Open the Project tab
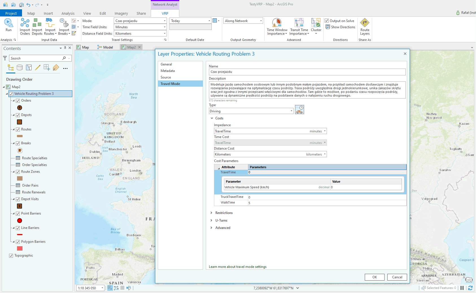The height and width of the screenshot is (293, 476). click(x=11, y=13)
